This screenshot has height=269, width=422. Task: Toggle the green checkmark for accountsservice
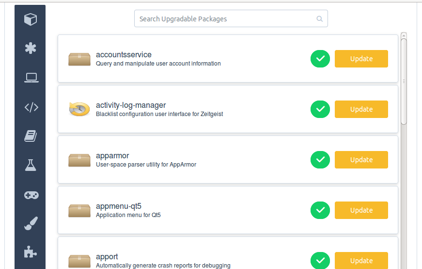click(320, 59)
